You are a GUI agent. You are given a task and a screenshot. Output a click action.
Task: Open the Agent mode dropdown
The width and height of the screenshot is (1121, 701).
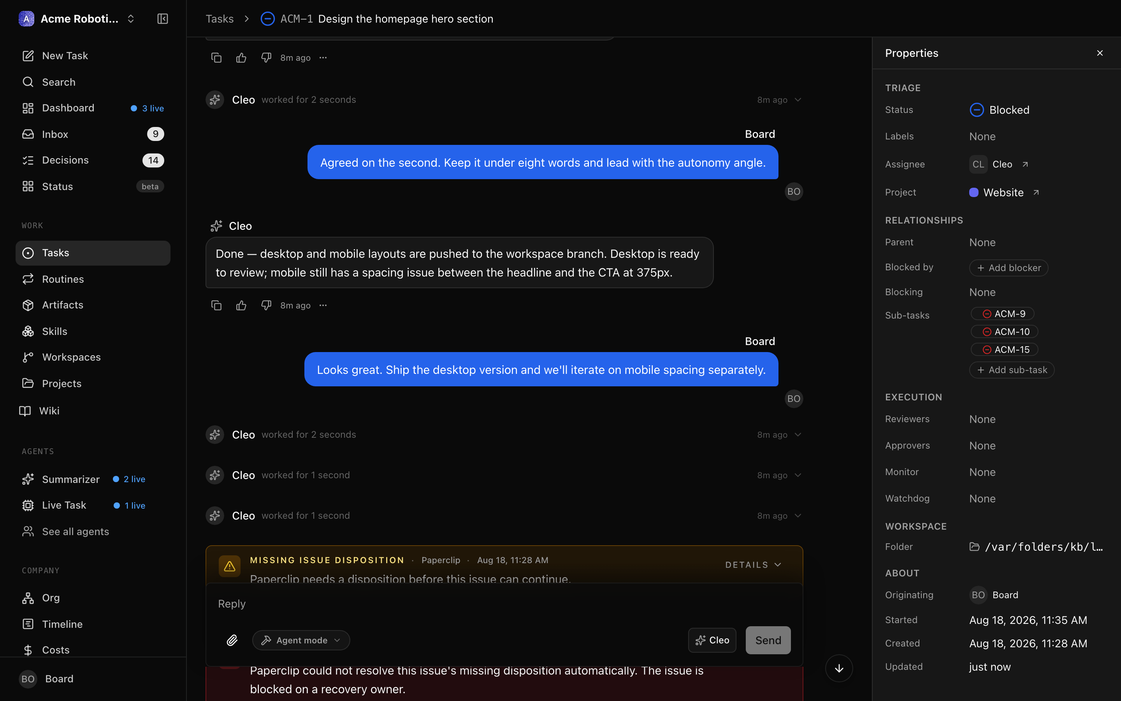[x=301, y=640]
